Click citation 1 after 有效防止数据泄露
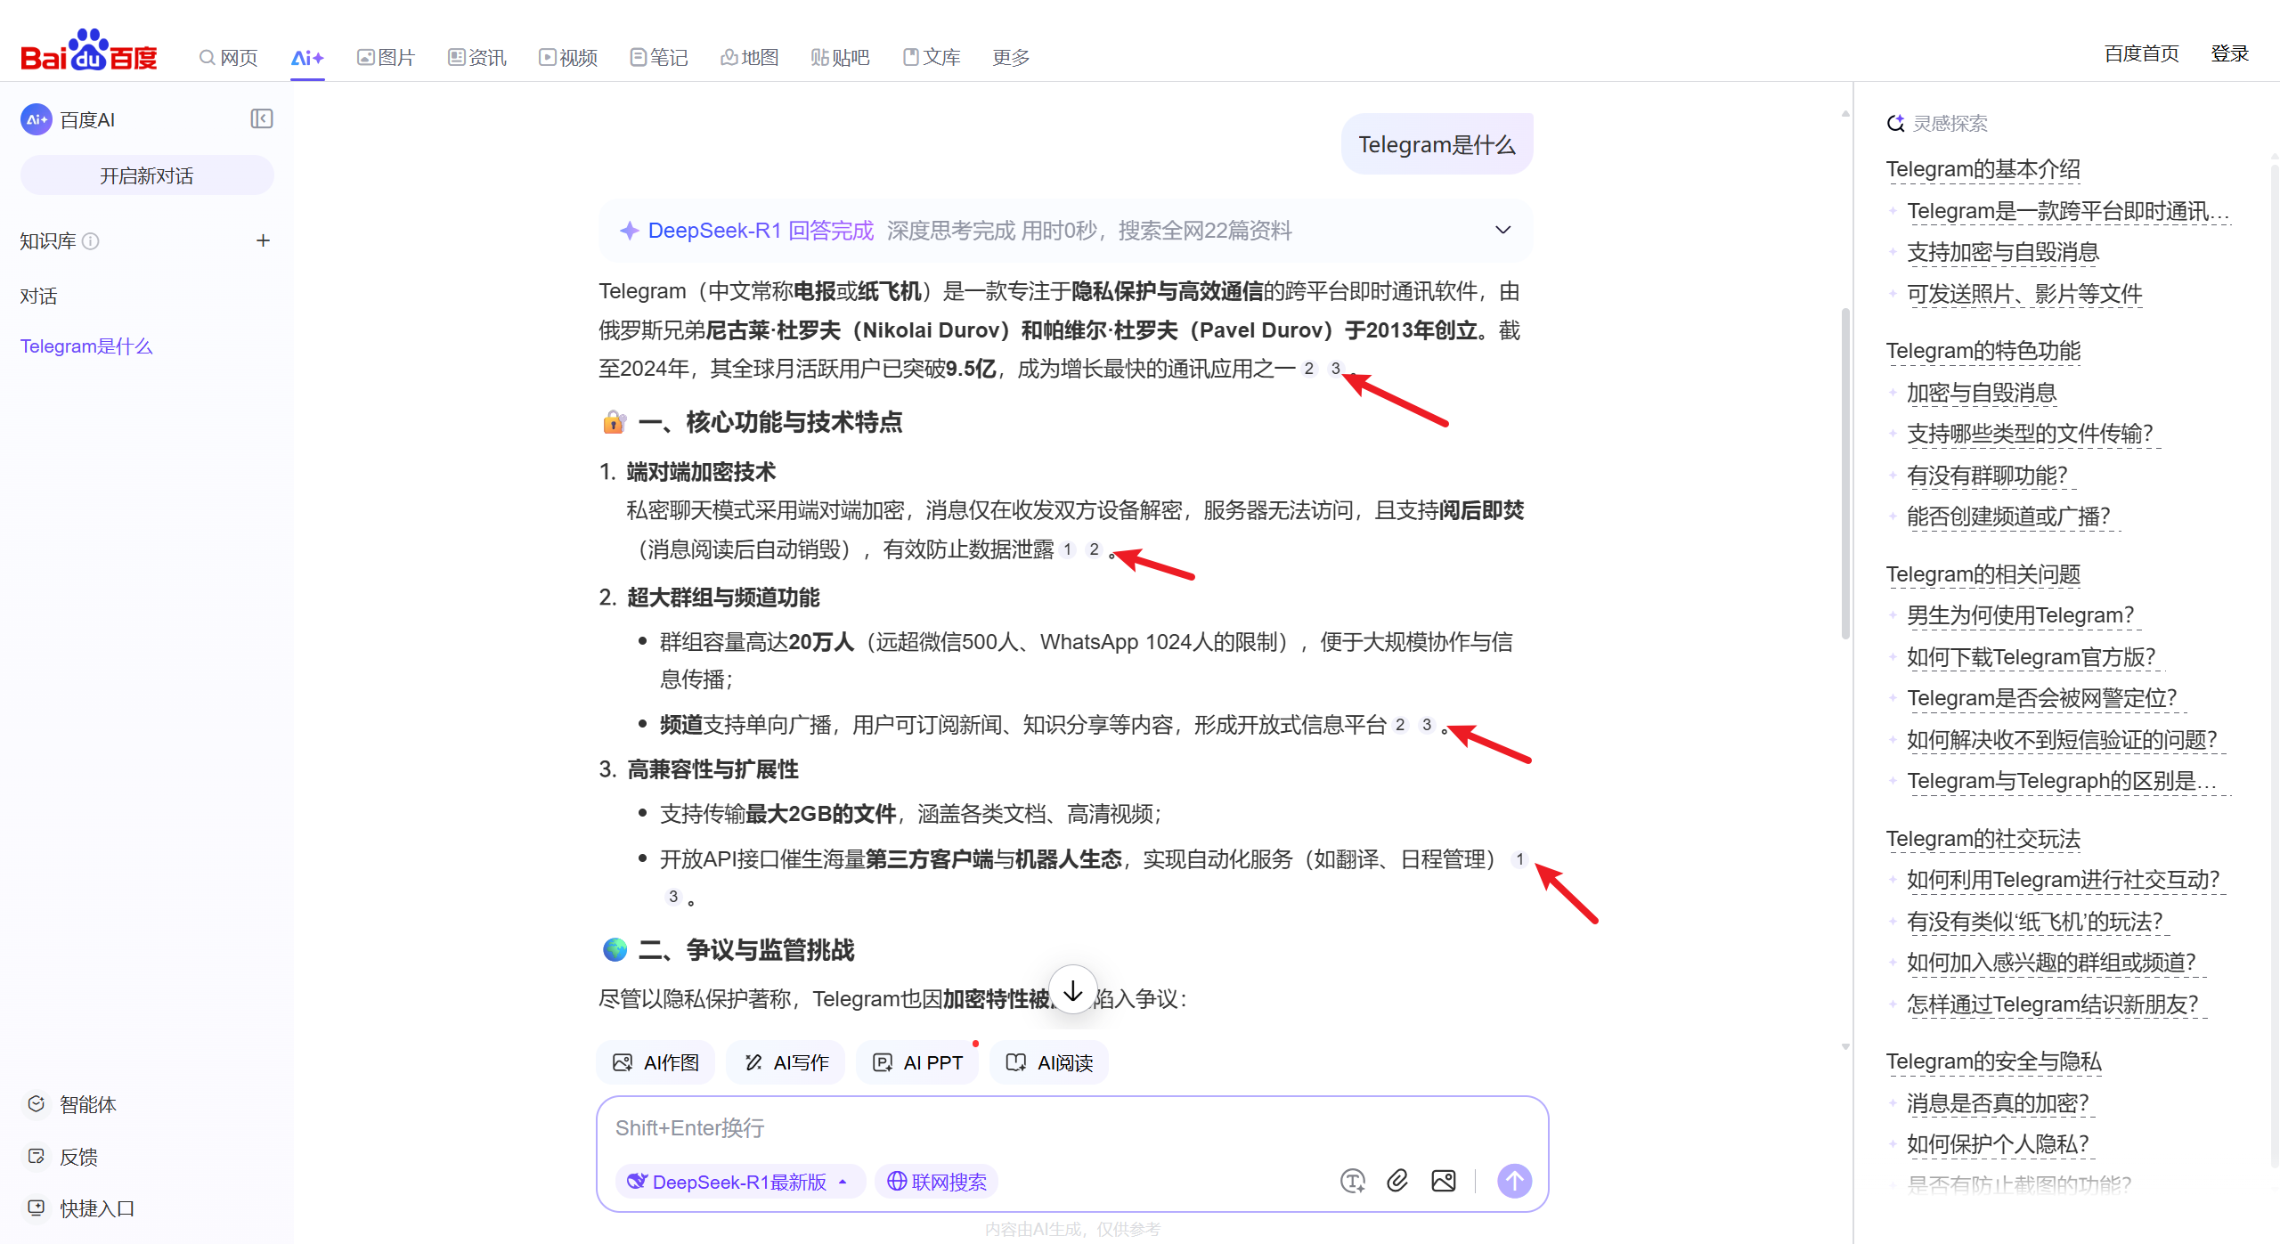 (x=1067, y=549)
